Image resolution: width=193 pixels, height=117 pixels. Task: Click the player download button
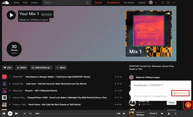point(153,113)
